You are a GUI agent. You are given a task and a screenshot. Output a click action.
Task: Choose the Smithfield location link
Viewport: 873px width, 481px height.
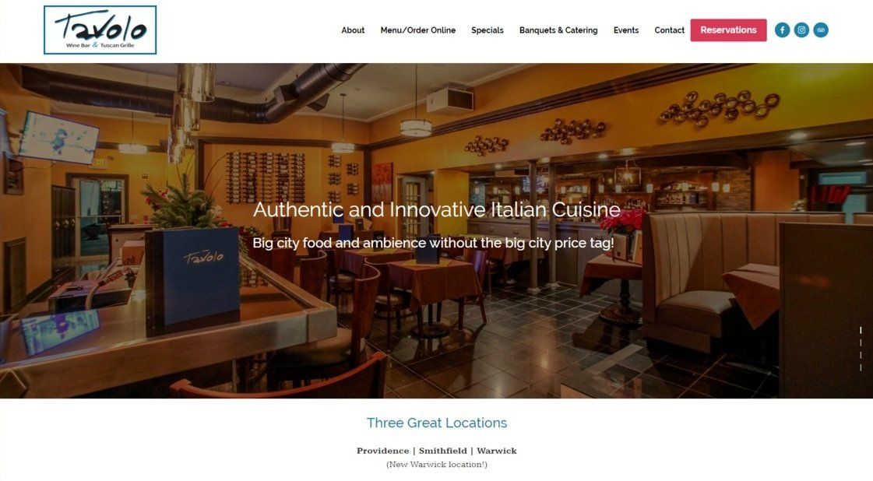pos(442,451)
